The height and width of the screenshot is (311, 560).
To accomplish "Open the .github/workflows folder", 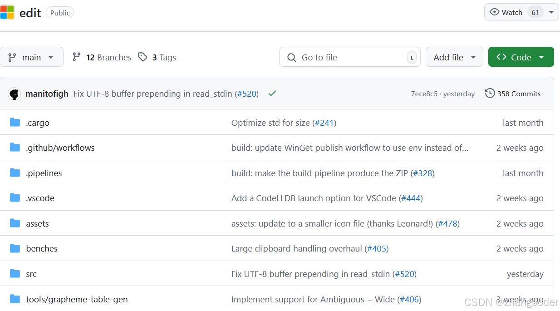I will point(60,148).
